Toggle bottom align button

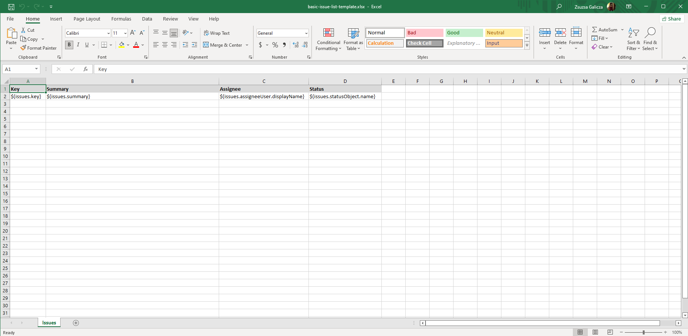174,33
